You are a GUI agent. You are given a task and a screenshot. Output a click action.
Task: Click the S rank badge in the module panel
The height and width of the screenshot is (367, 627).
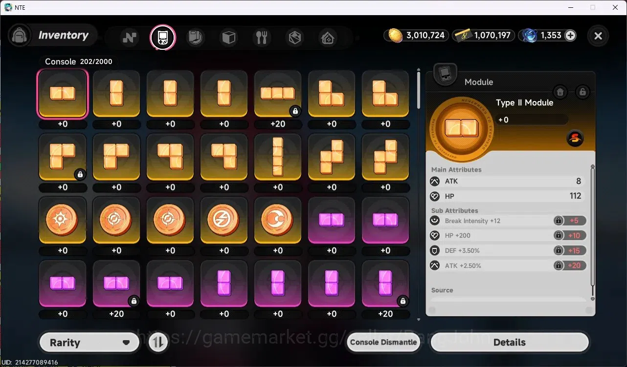pos(575,139)
